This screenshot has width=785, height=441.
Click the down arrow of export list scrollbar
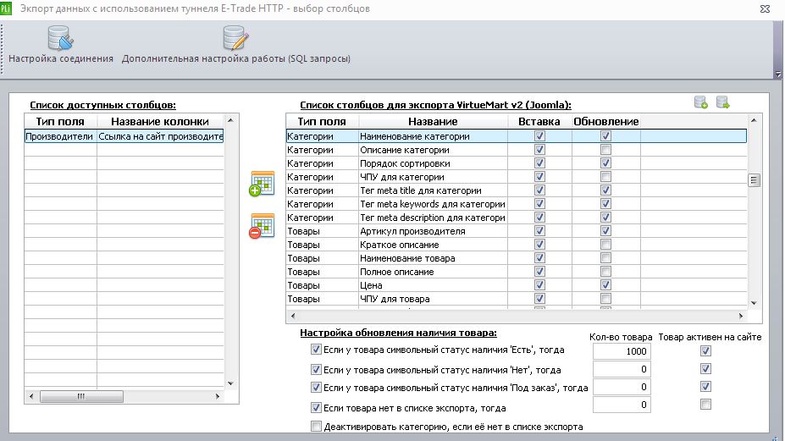[x=754, y=303]
